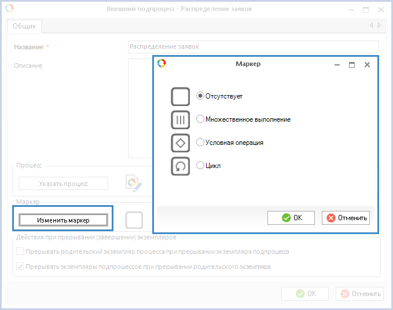This screenshot has width=393, height=310.
Task: Click the Название input field
Action: [x=253, y=47]
